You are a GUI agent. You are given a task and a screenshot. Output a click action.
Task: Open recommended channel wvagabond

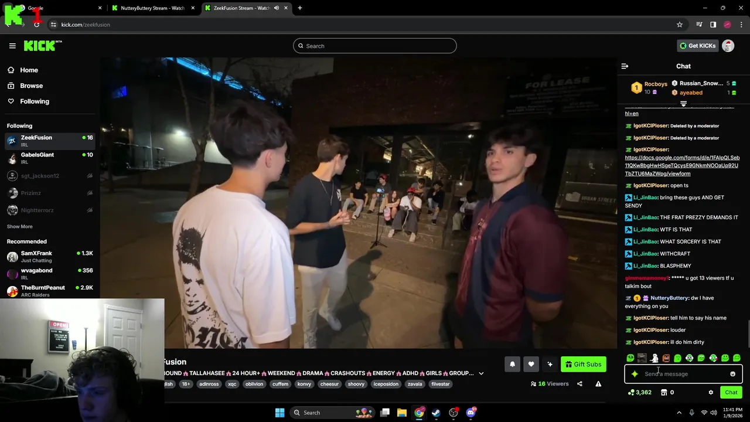[x=50, y=274]
